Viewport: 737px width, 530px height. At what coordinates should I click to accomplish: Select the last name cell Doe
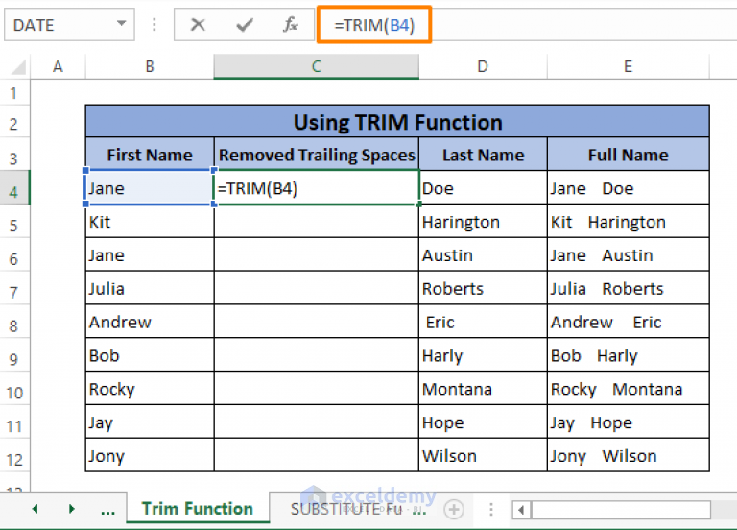[483, 187]
